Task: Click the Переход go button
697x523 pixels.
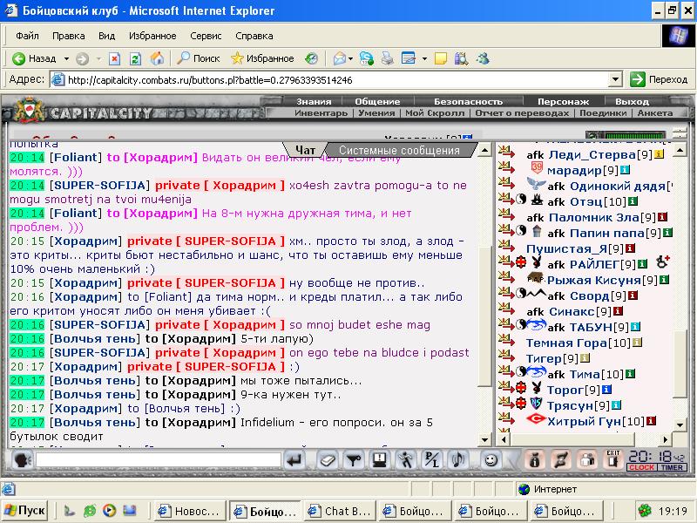Action: click(x=660, y=79)
